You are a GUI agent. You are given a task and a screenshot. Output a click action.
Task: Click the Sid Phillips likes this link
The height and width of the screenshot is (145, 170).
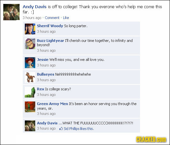[x=79, y=129]
